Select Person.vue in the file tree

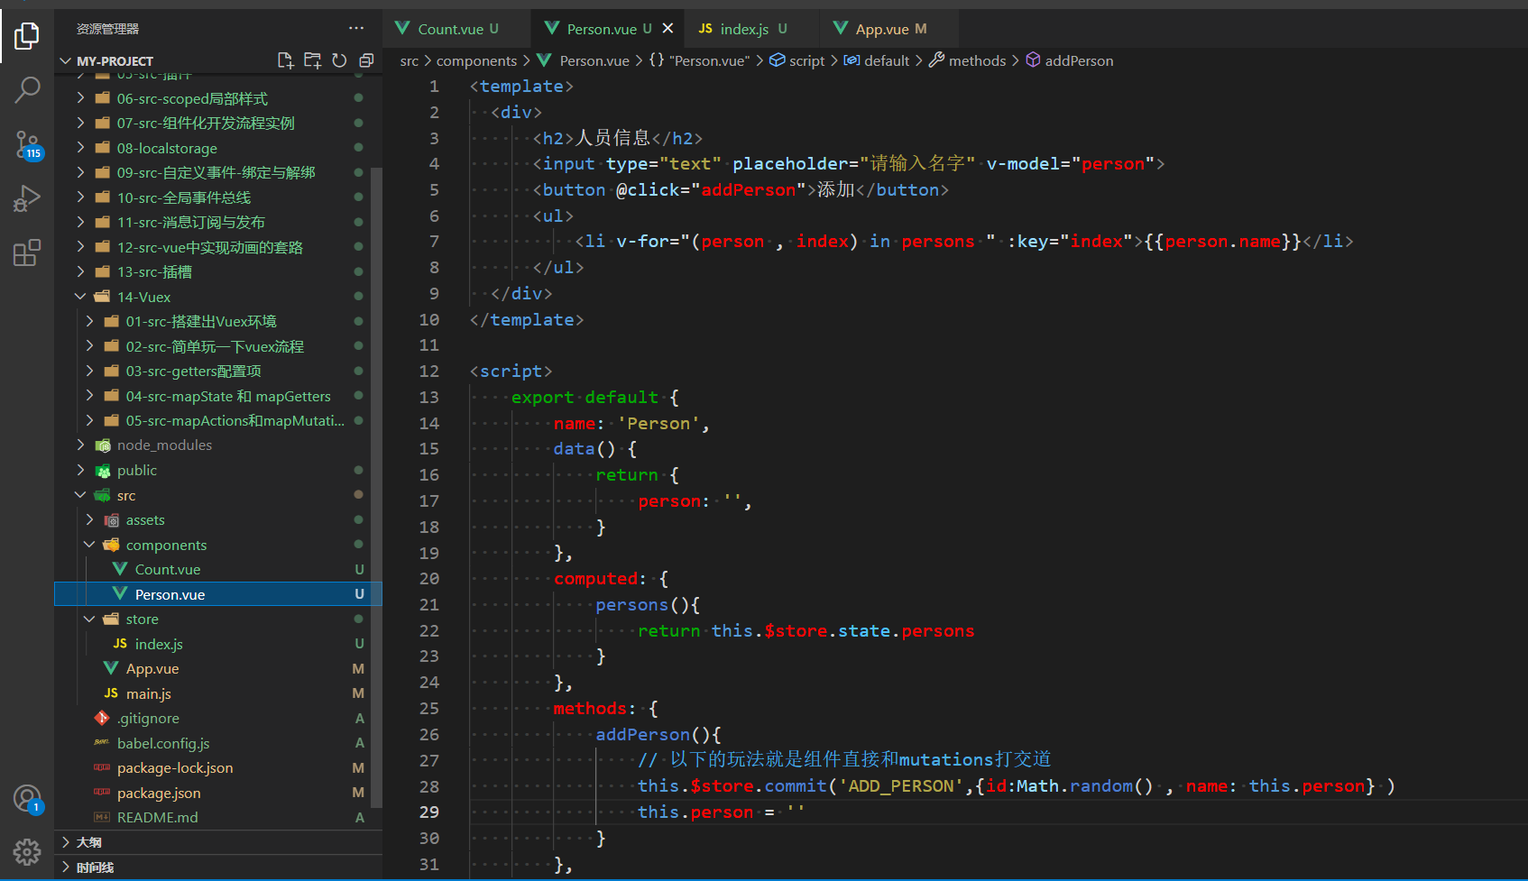(218, 594)
